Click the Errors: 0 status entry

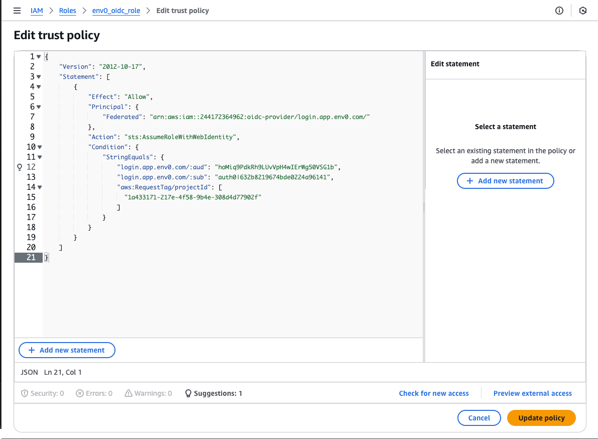tap(94, 393)
